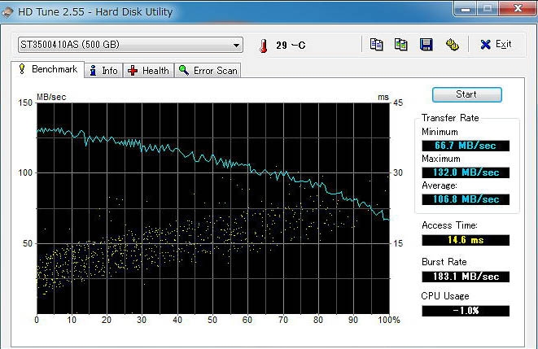
Task: Click the Minimum transfer rate value
Action: pos(466,146)
